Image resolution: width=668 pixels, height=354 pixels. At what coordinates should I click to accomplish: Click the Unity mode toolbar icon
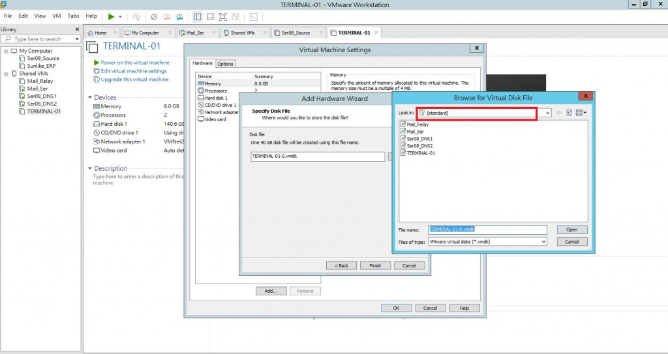point(235,16)
